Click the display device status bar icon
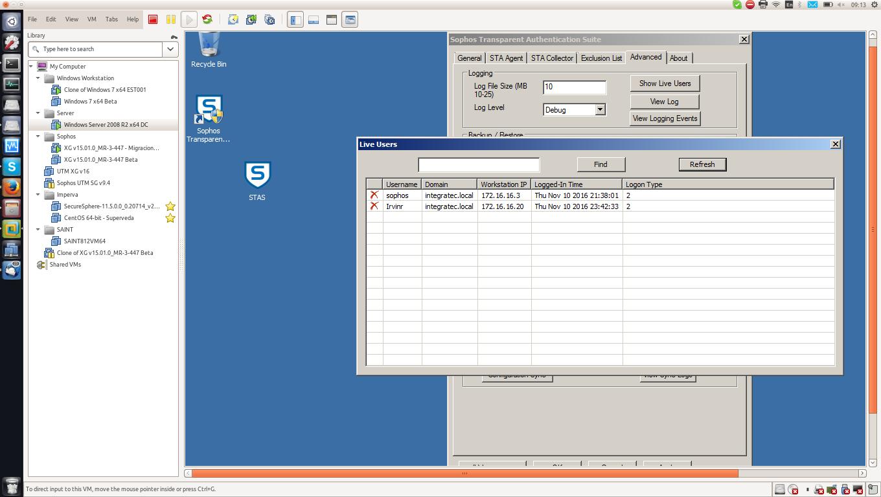 (x=858, y=489)
